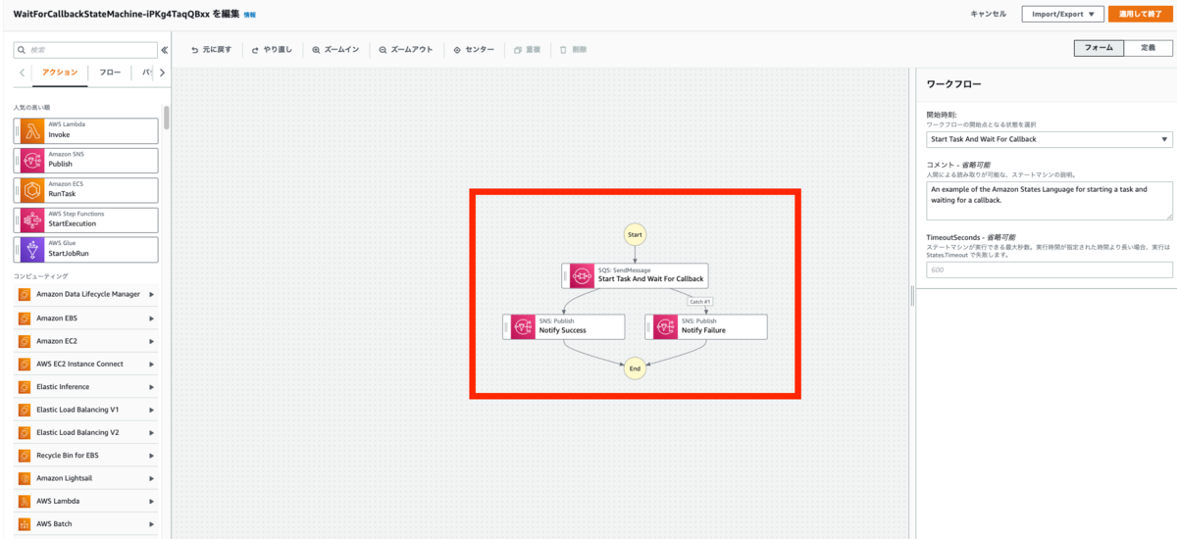Pick the AWS Glue StartJobRun icon
Viewport: 1177px width, 539px height.
click(31, 249)
